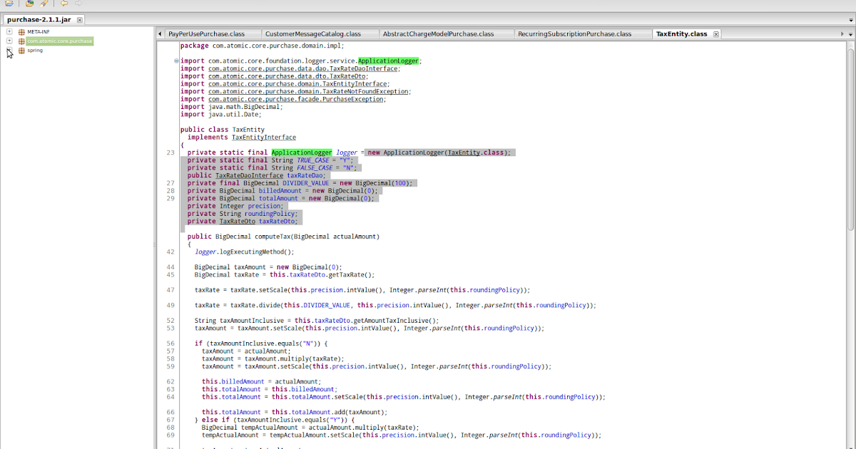Click the Open File folder icon

pos(9,4)
